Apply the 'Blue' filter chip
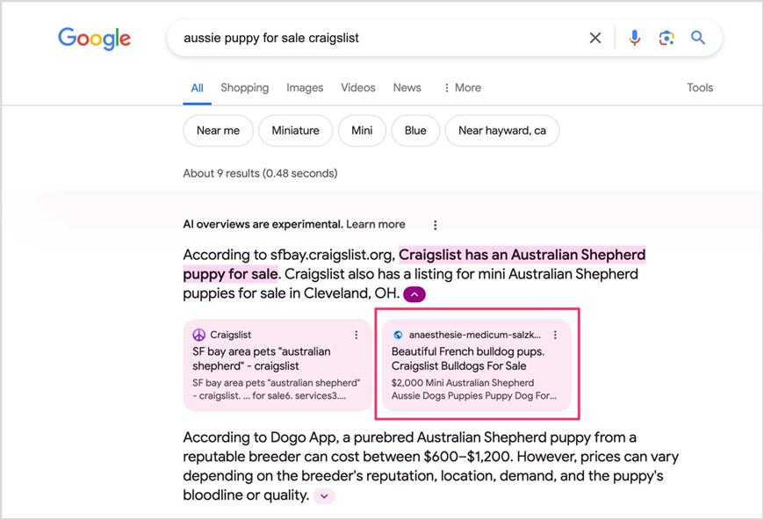This screenshot has width=764, height=520. (415, 131)
